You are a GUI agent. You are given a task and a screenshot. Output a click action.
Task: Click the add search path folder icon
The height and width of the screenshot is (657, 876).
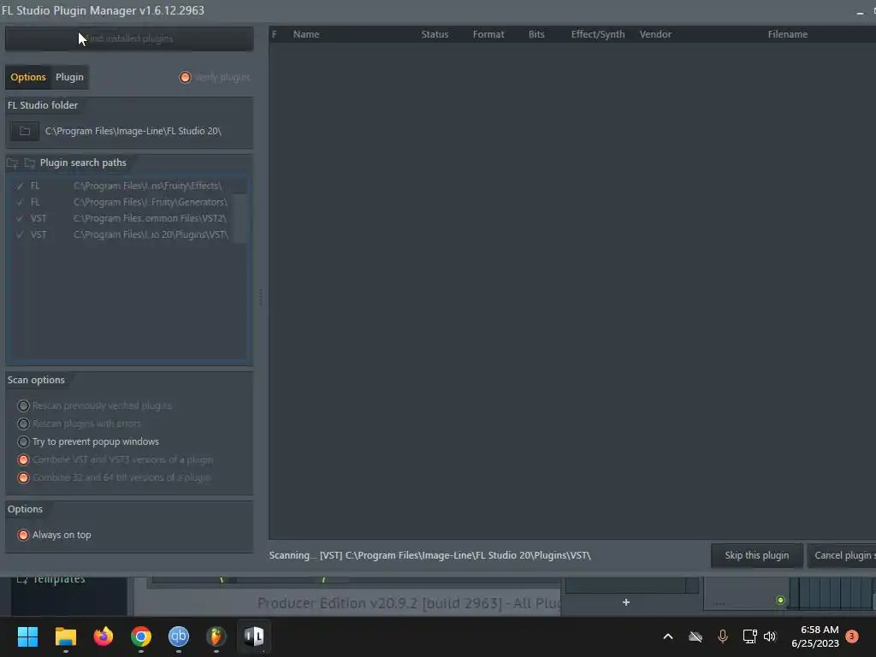tap(12, 163)
